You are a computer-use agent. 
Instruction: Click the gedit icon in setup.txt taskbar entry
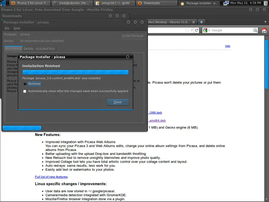point(98,3)
